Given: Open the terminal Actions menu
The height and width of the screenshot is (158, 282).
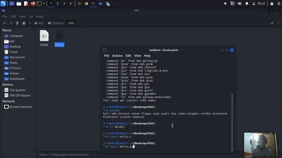Looking at the screenshot, I should click(117, 56).
